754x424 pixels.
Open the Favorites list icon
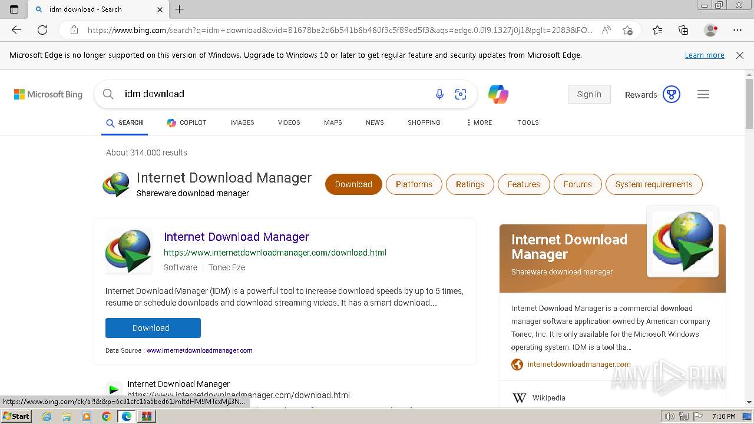657,30
